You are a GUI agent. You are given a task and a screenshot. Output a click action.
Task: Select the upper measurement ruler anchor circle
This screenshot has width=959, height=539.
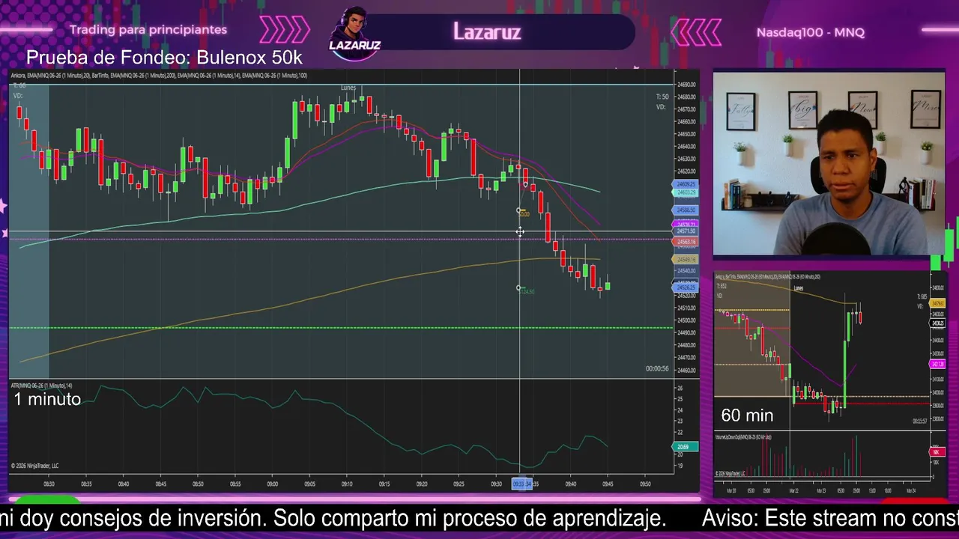(519, 211)
